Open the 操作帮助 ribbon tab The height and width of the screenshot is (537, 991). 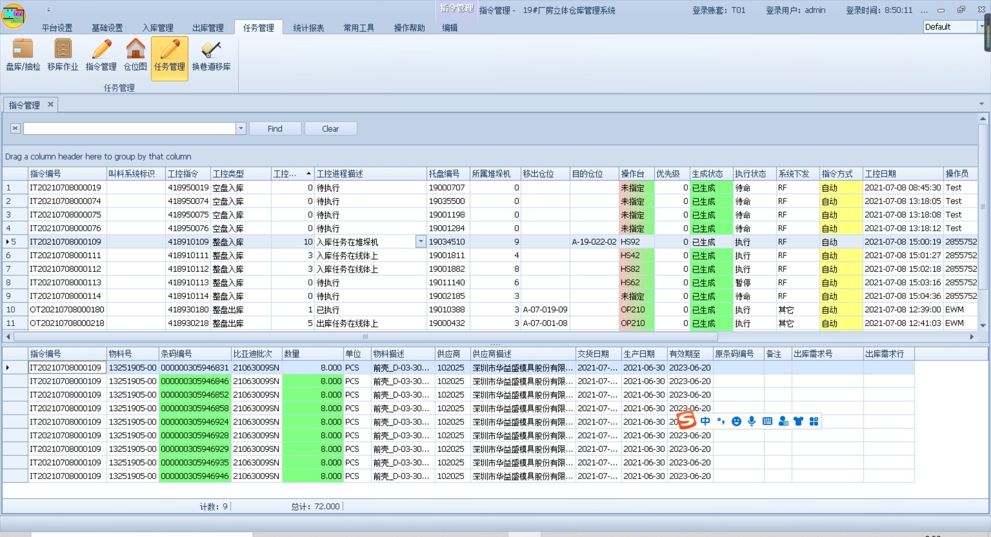tap(409, 28)
